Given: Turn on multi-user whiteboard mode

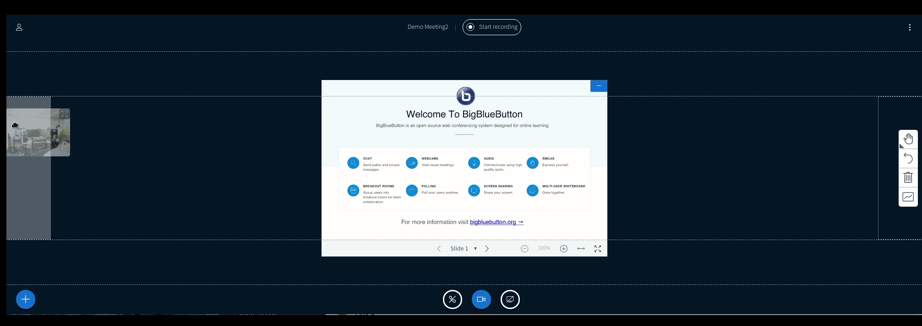Looking at the screenshot, I should point(908,197).
